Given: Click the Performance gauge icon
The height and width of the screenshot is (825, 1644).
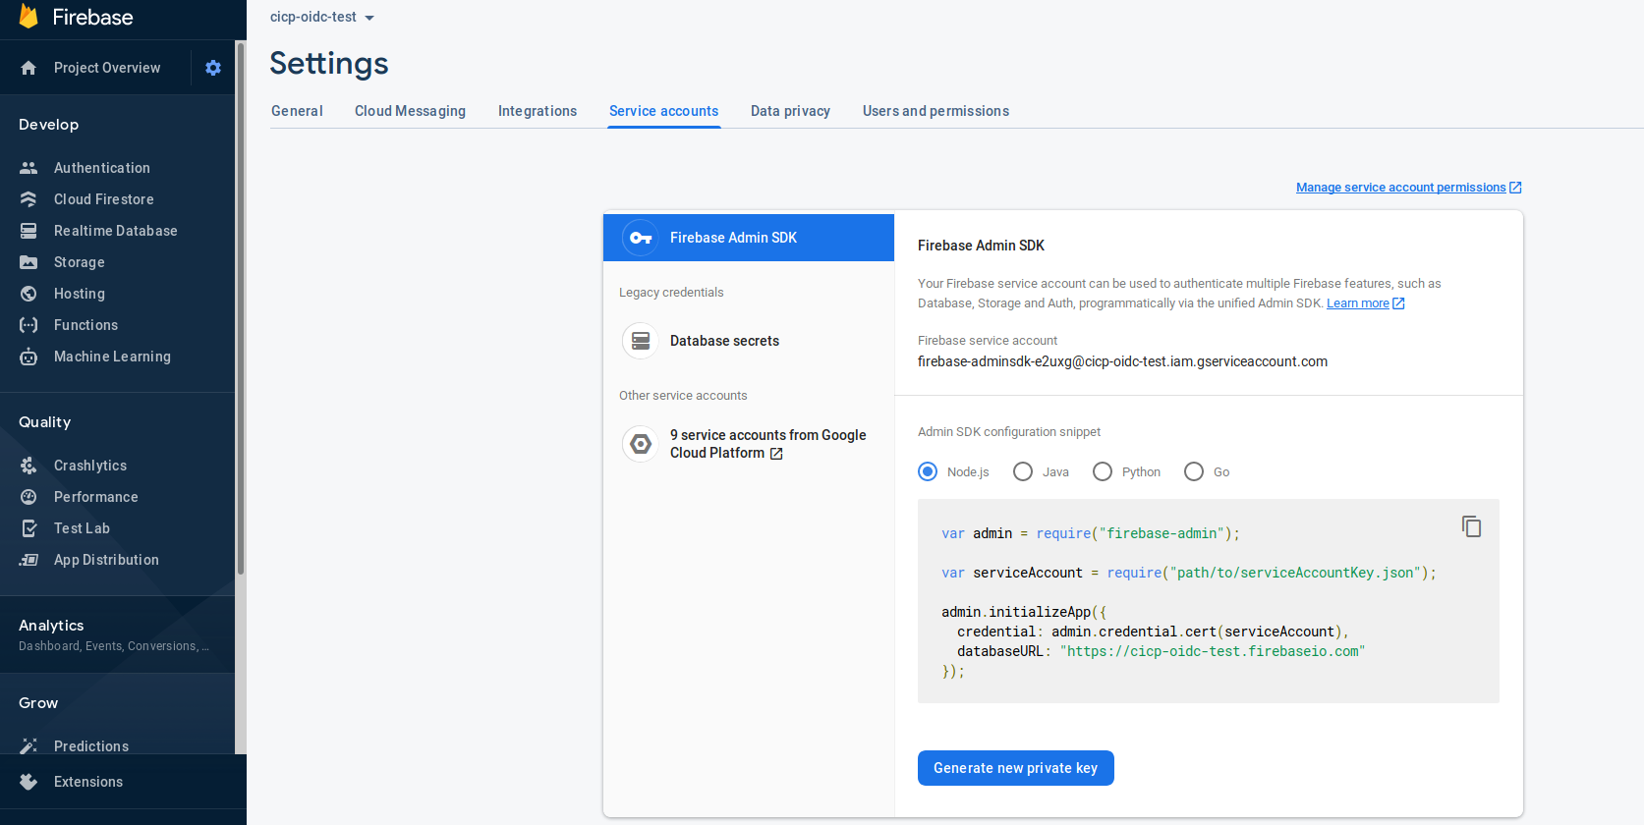Looking at the screenshot, I should tap(28, 497).
